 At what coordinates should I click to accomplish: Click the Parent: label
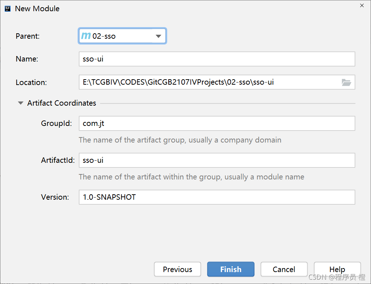pos(28,36)
